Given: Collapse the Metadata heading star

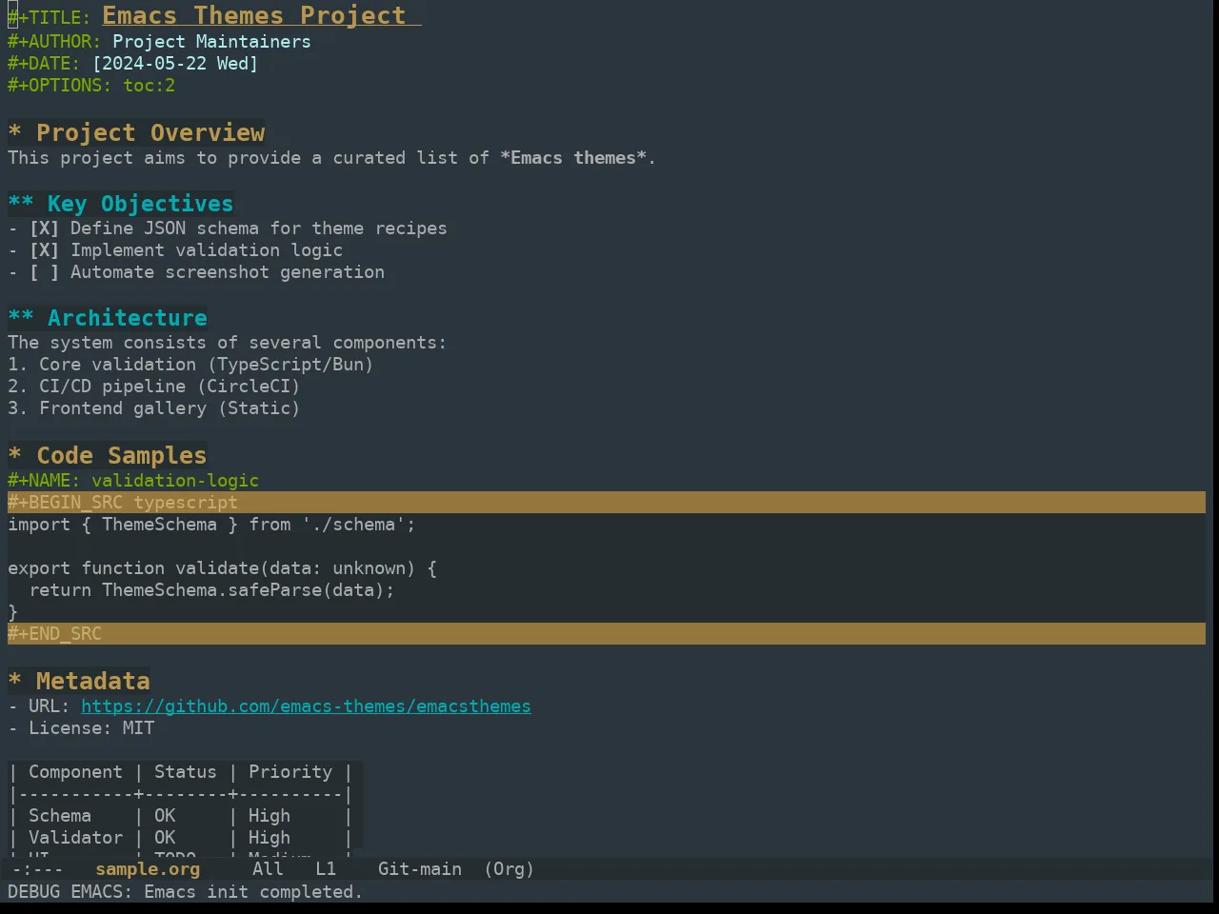Looking at the screenshot, I should click(14, 681).
